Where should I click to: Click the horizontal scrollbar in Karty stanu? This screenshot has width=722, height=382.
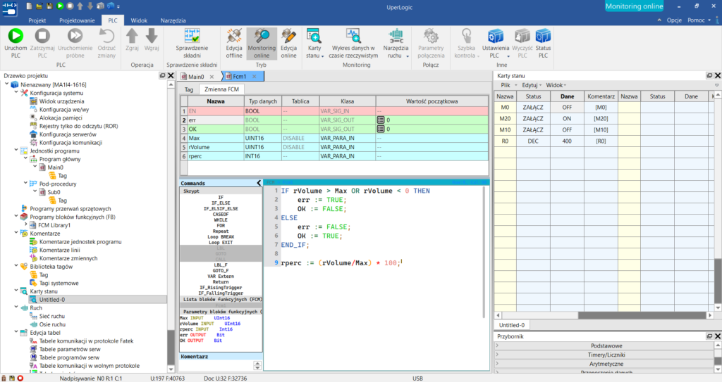pyautogui.click(x=642, y=315)
